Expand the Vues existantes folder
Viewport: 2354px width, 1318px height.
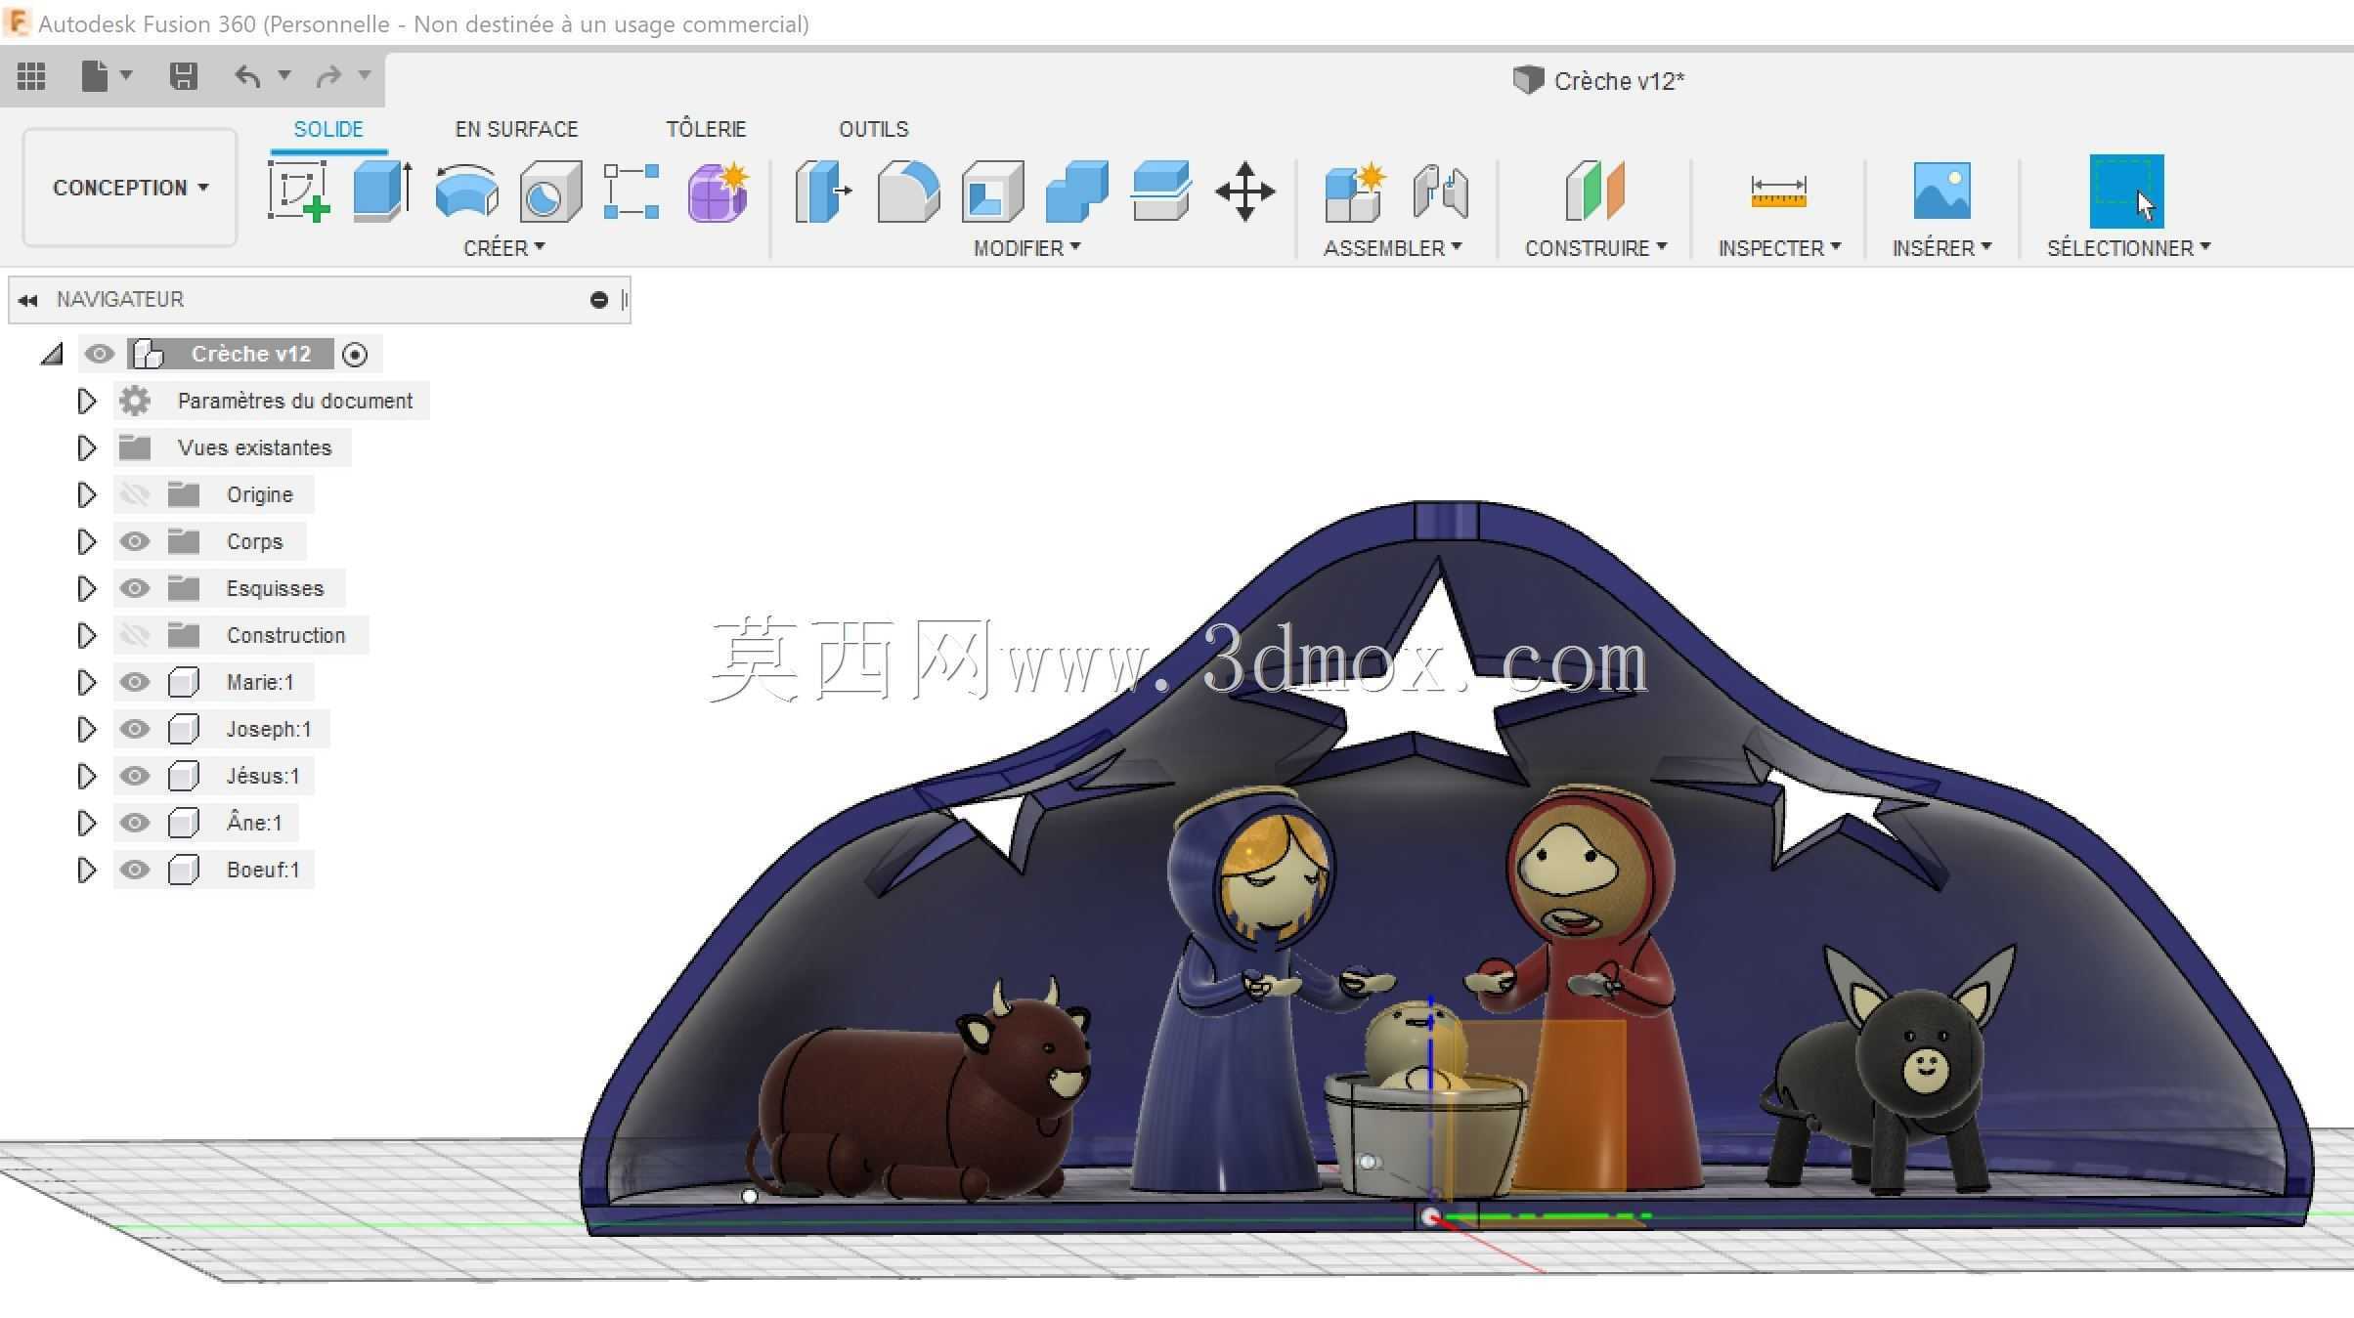(x=87, y=447)
